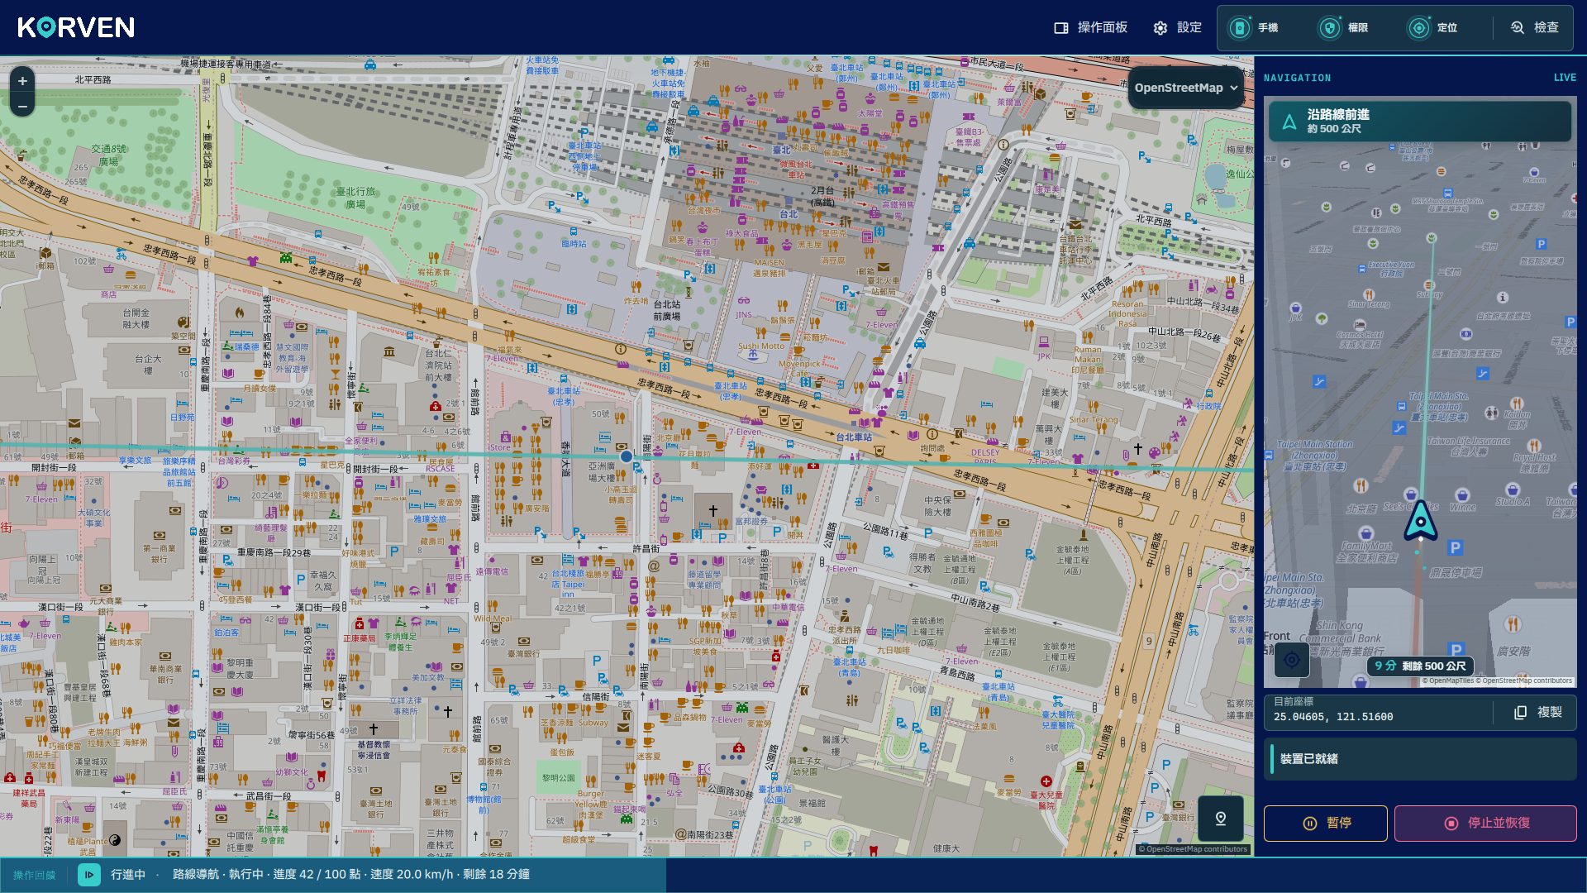Viewport: 1587px width, 893px height.
Task: Click 停止並恢復 to stop and restore
Action: pyautogui.click(x=1486, y=823)
